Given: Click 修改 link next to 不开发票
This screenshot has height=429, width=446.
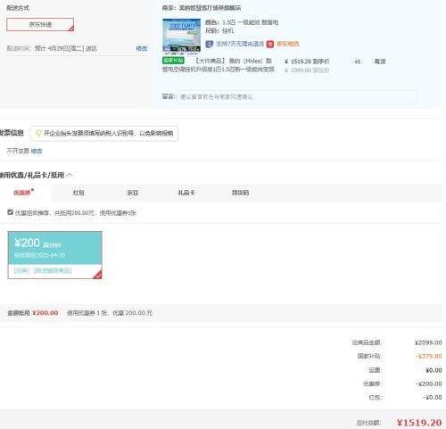Looking at the screenshot, I should tap(37, 151).
